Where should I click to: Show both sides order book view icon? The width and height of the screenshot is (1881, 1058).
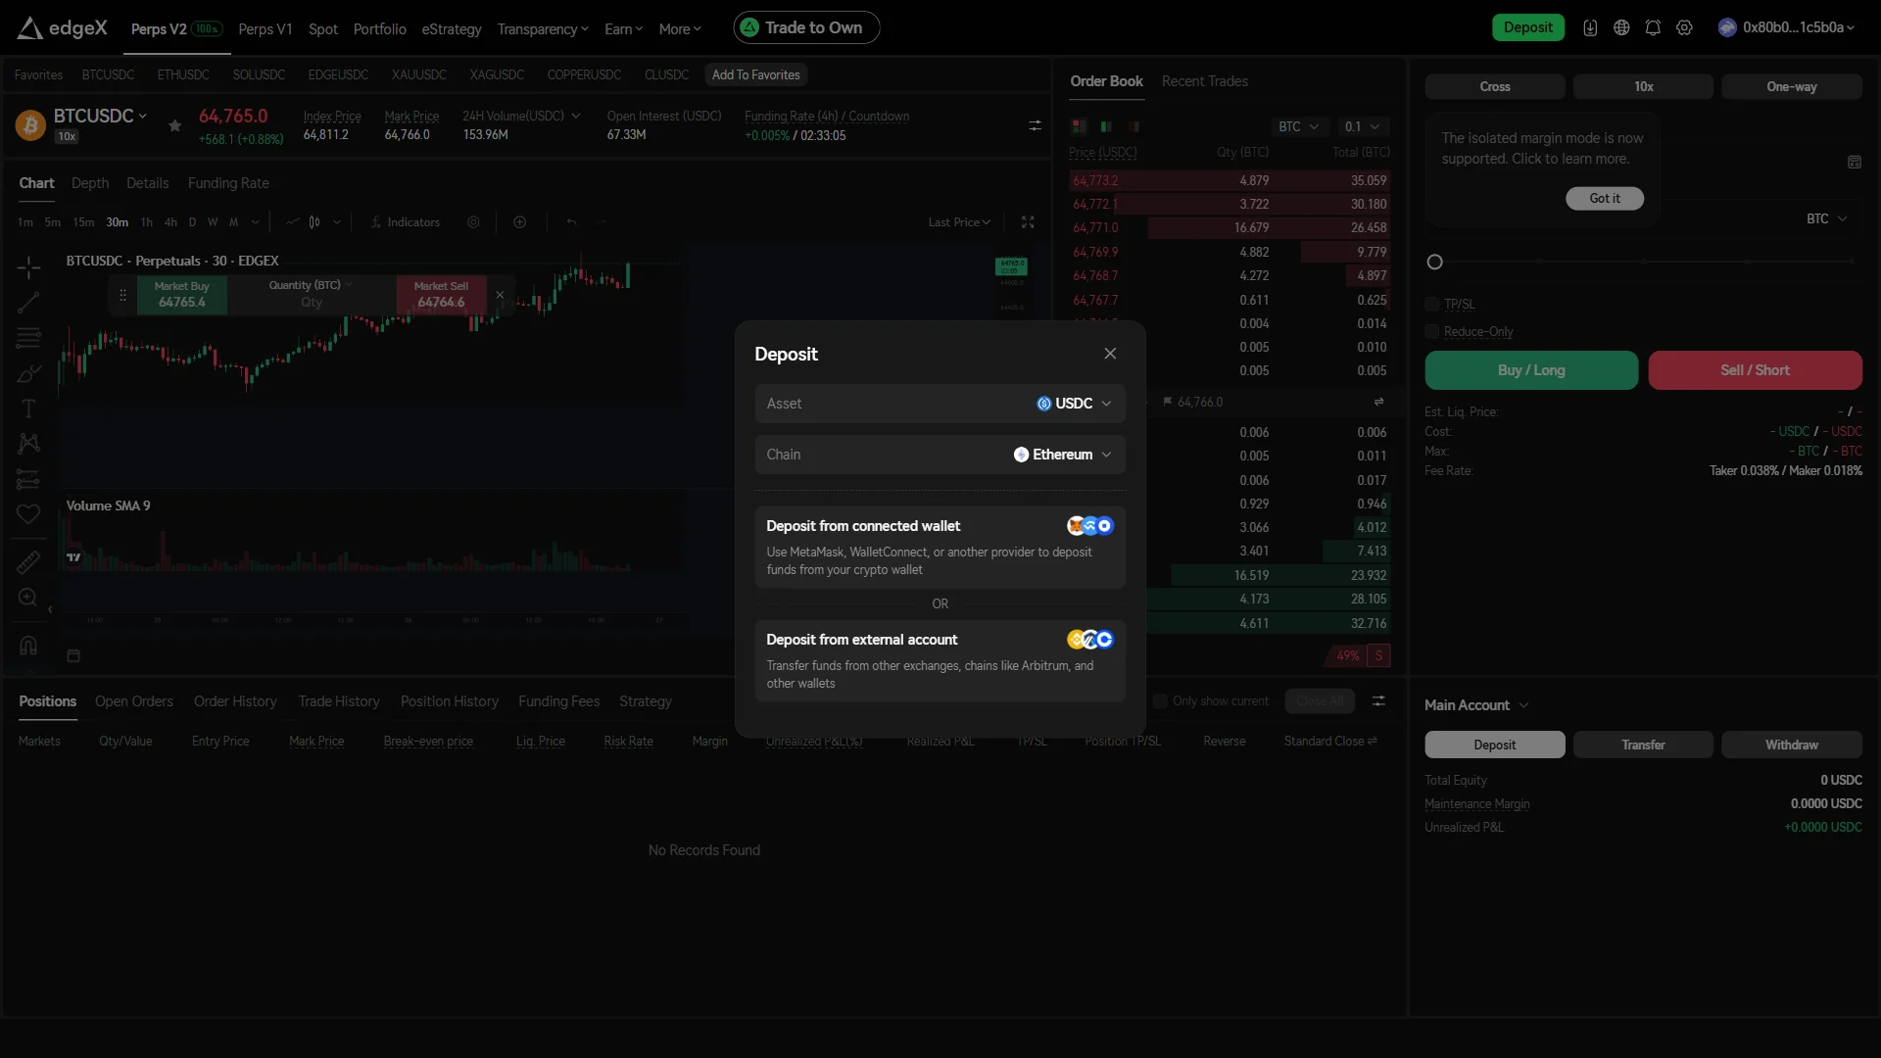pos(1079,126)
